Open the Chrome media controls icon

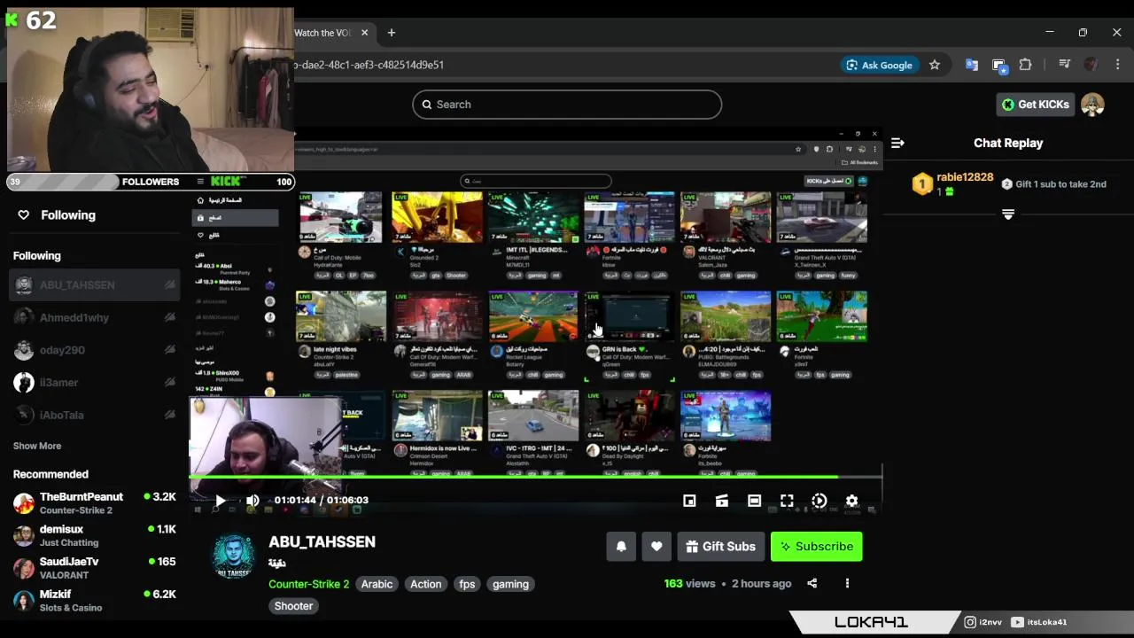click(x=1065, y=65)
